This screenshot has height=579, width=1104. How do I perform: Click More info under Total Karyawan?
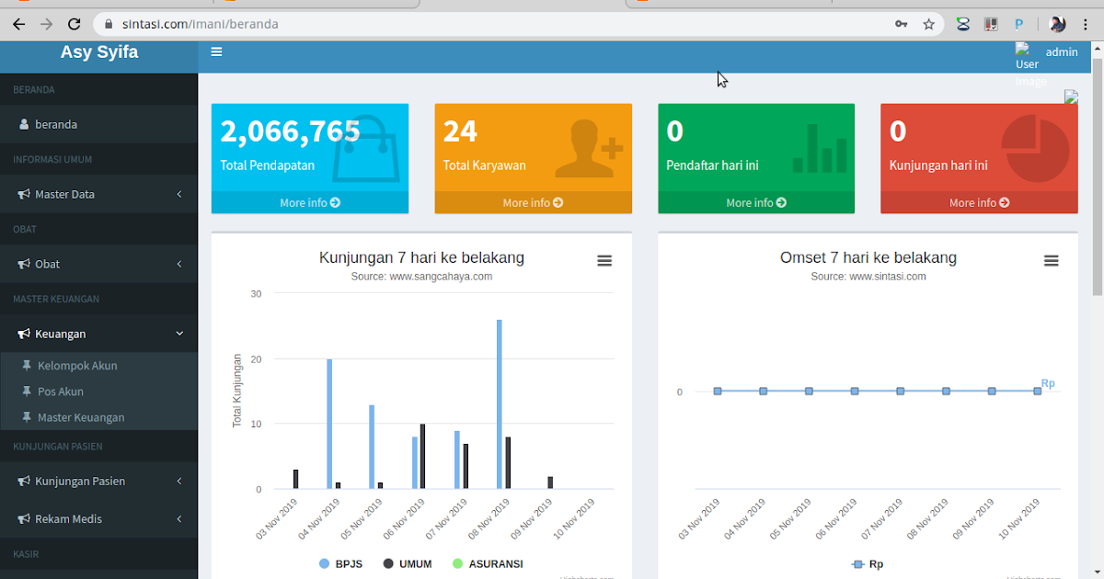(533, 202)
